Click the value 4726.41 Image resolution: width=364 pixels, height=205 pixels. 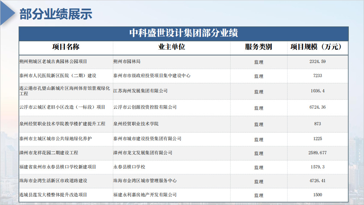[x=317, y=181]
